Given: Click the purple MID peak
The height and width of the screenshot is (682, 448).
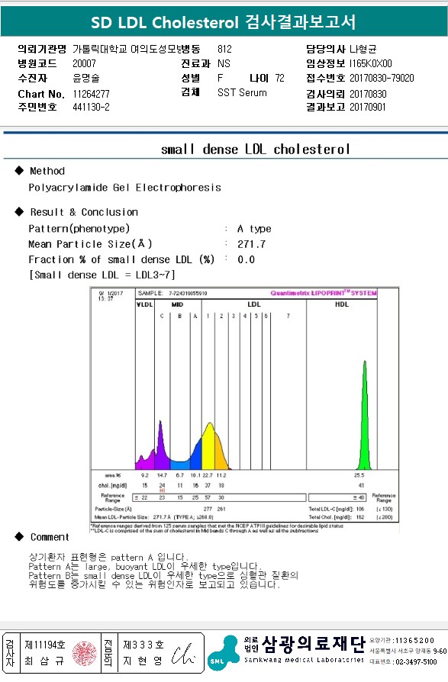Looking at the screenshot, I should (x=160, y=445).
